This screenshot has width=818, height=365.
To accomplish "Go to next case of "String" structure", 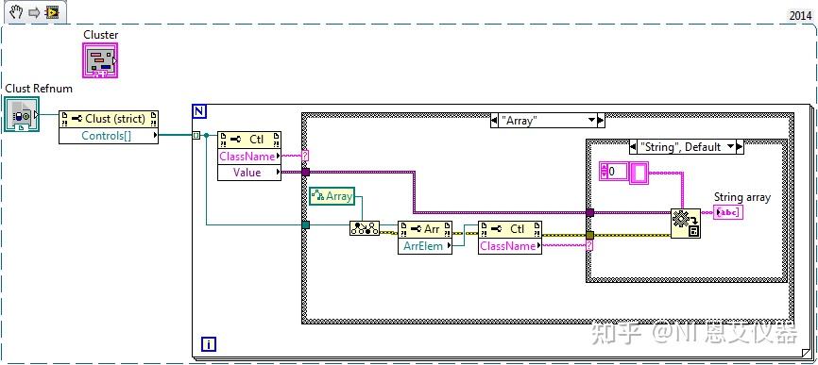I will [740, 147].
